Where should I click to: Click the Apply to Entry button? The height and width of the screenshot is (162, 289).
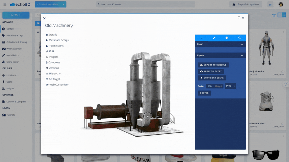(211, 71)
